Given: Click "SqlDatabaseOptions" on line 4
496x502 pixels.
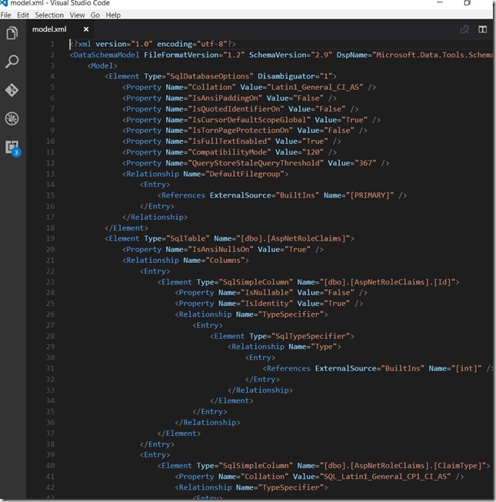Looking at the screenshot, I should click(209, 76).
